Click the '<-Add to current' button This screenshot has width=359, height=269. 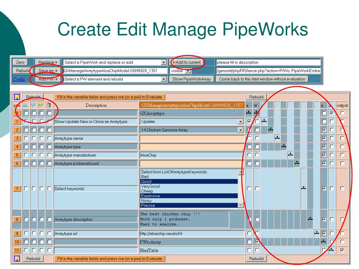point(187,62)
